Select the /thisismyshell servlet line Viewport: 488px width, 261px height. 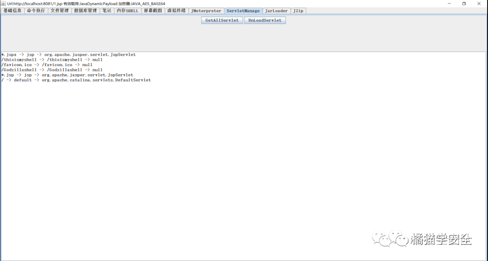tap(52, 60)
